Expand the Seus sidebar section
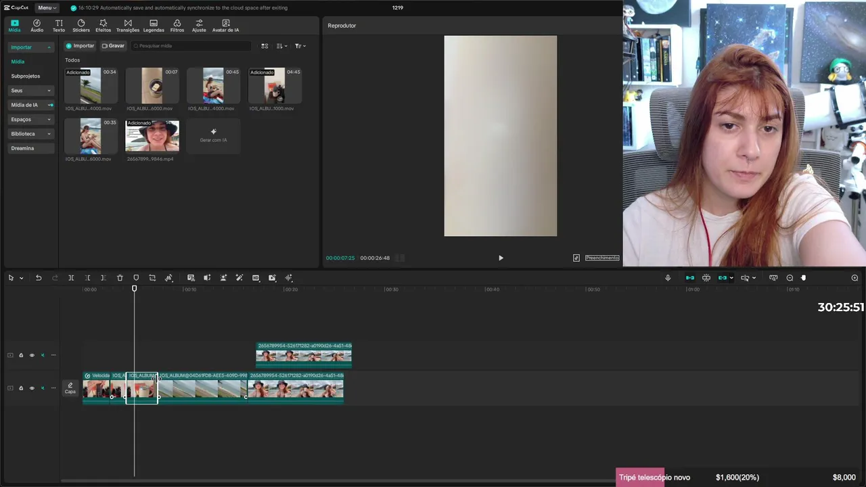866x487 pixels. click(x=30, y=91)
